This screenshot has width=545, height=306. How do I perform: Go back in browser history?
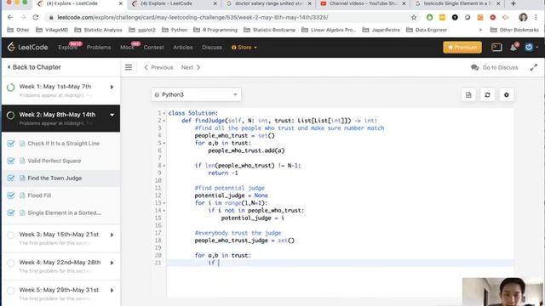(10, 17)
